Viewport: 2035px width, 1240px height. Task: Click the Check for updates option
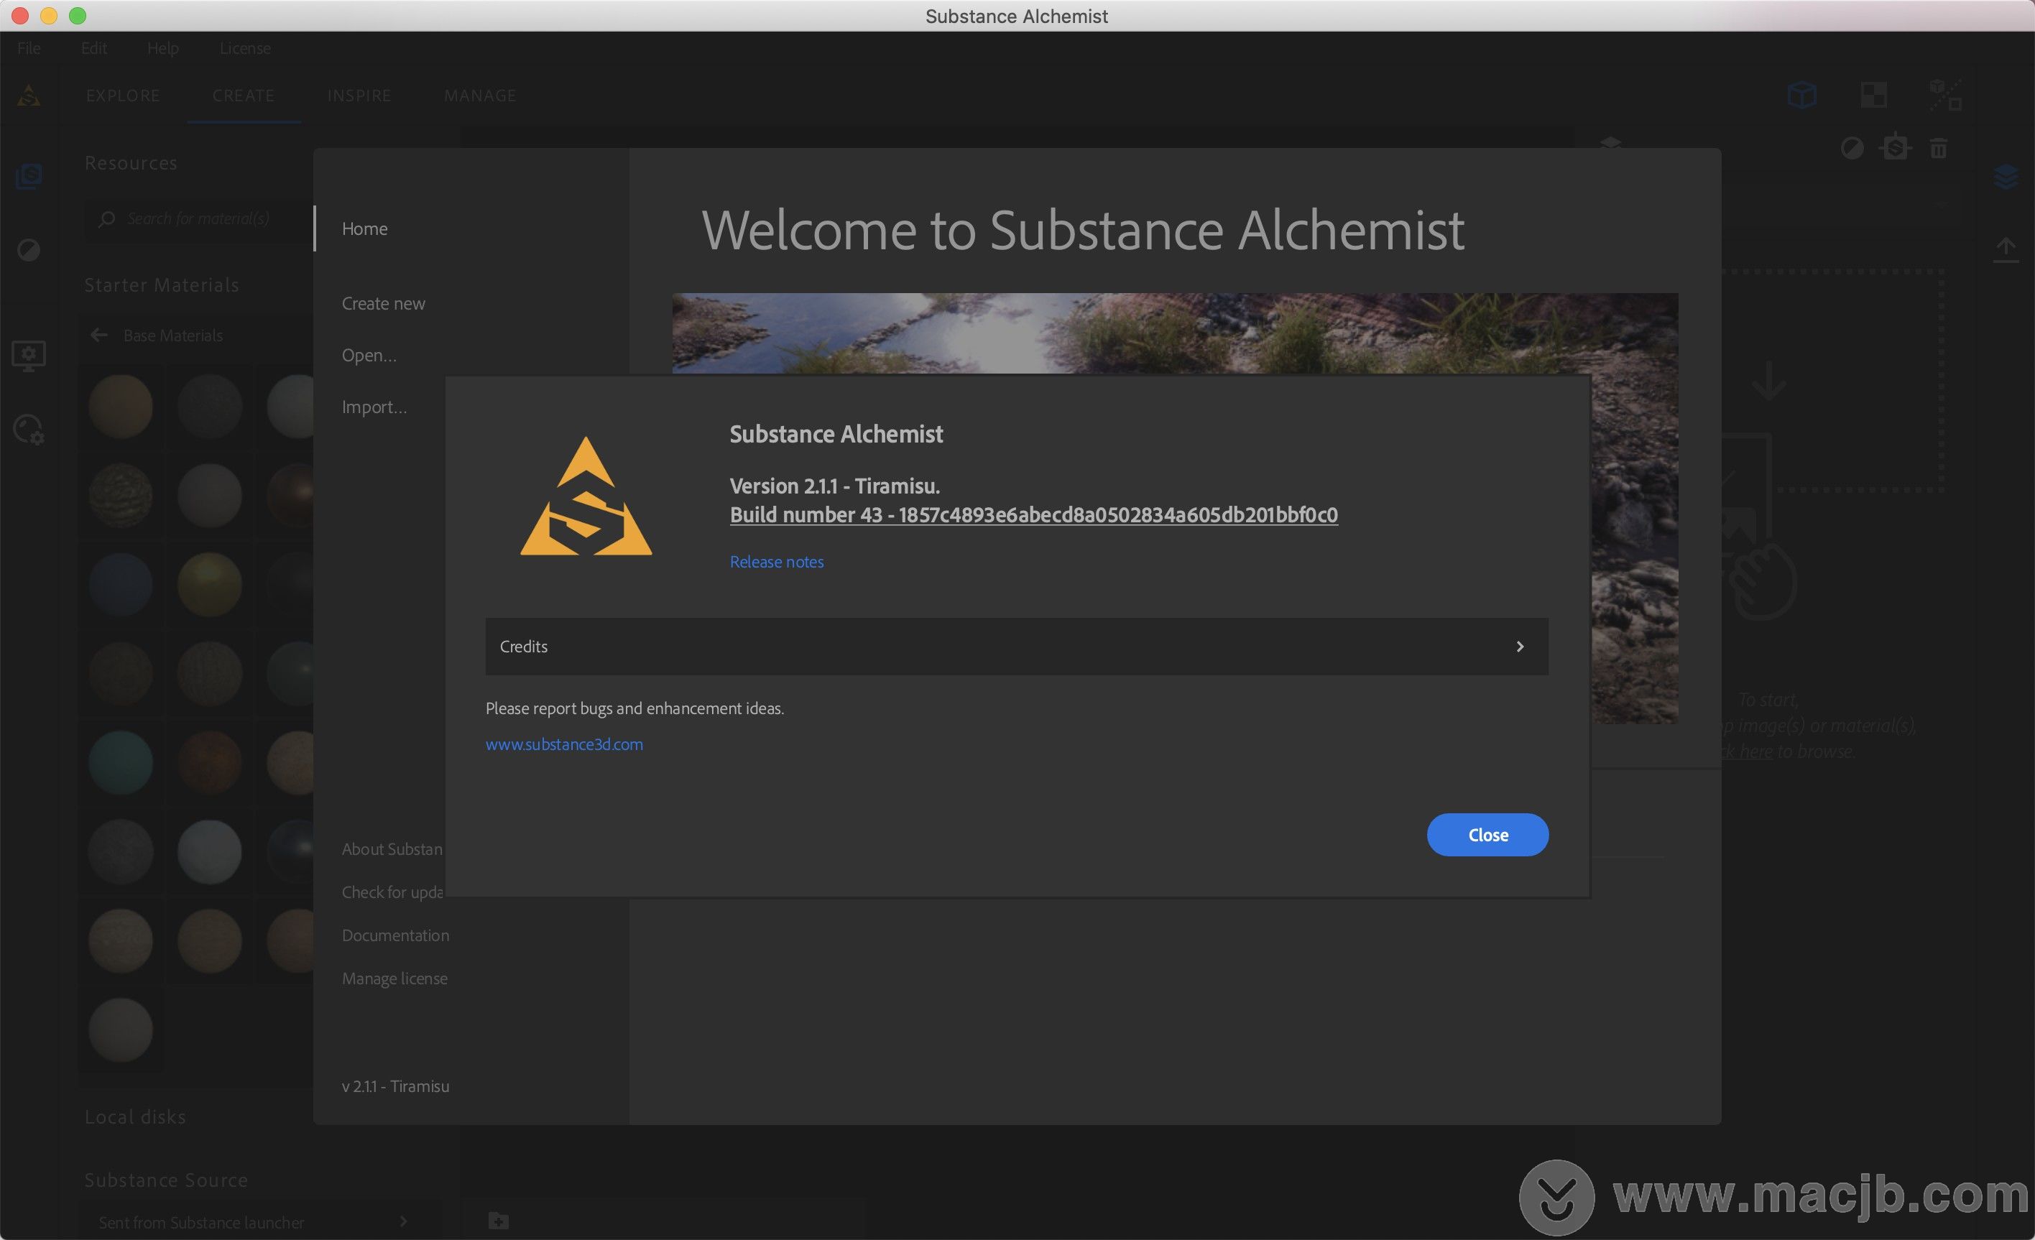(x=394, y=891)
